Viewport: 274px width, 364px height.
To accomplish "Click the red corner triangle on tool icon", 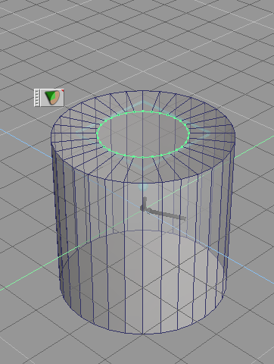I will 63,90.
